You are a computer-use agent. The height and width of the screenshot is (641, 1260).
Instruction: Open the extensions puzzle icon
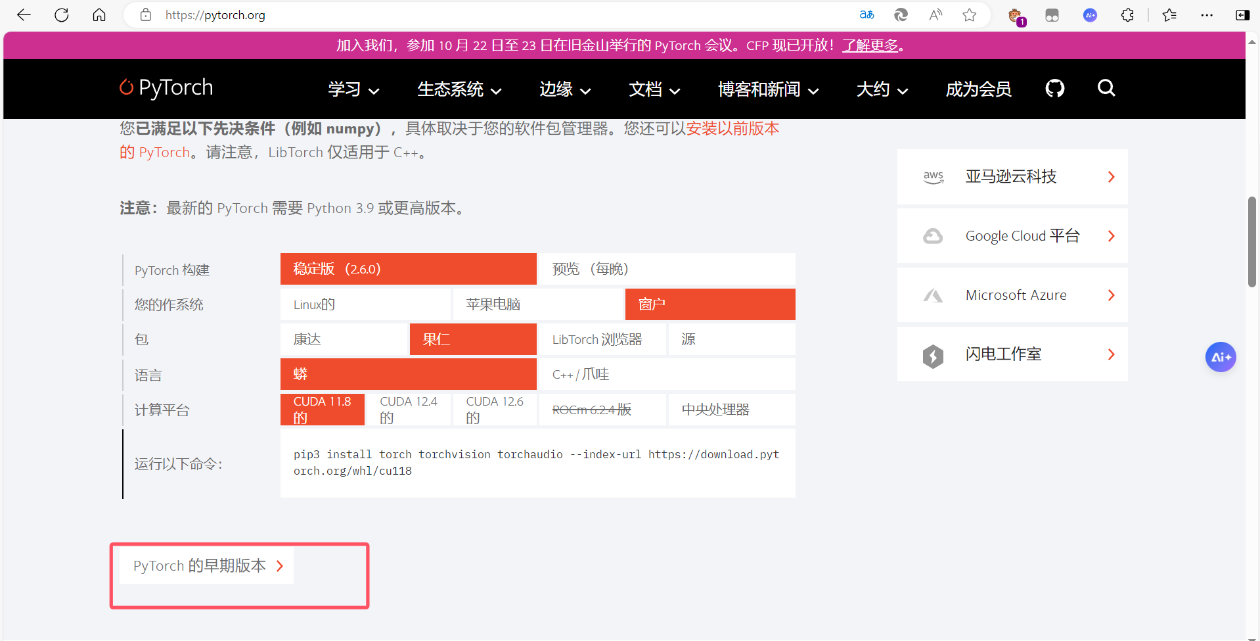(1127, 15)
